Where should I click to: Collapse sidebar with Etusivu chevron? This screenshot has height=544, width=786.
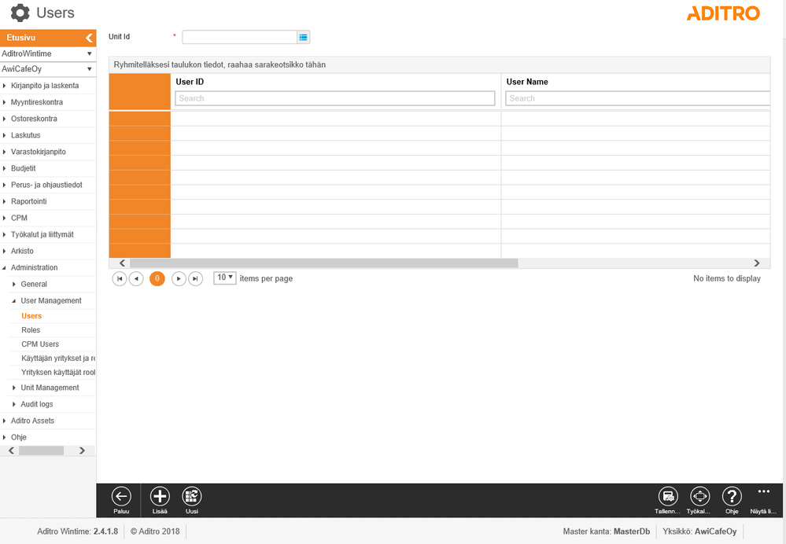pyautogui.click(x=89, y=38)
